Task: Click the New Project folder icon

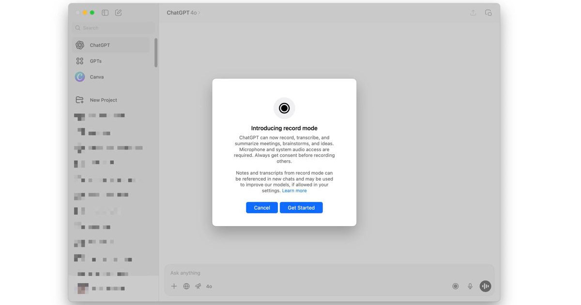Action: [80, 100]
